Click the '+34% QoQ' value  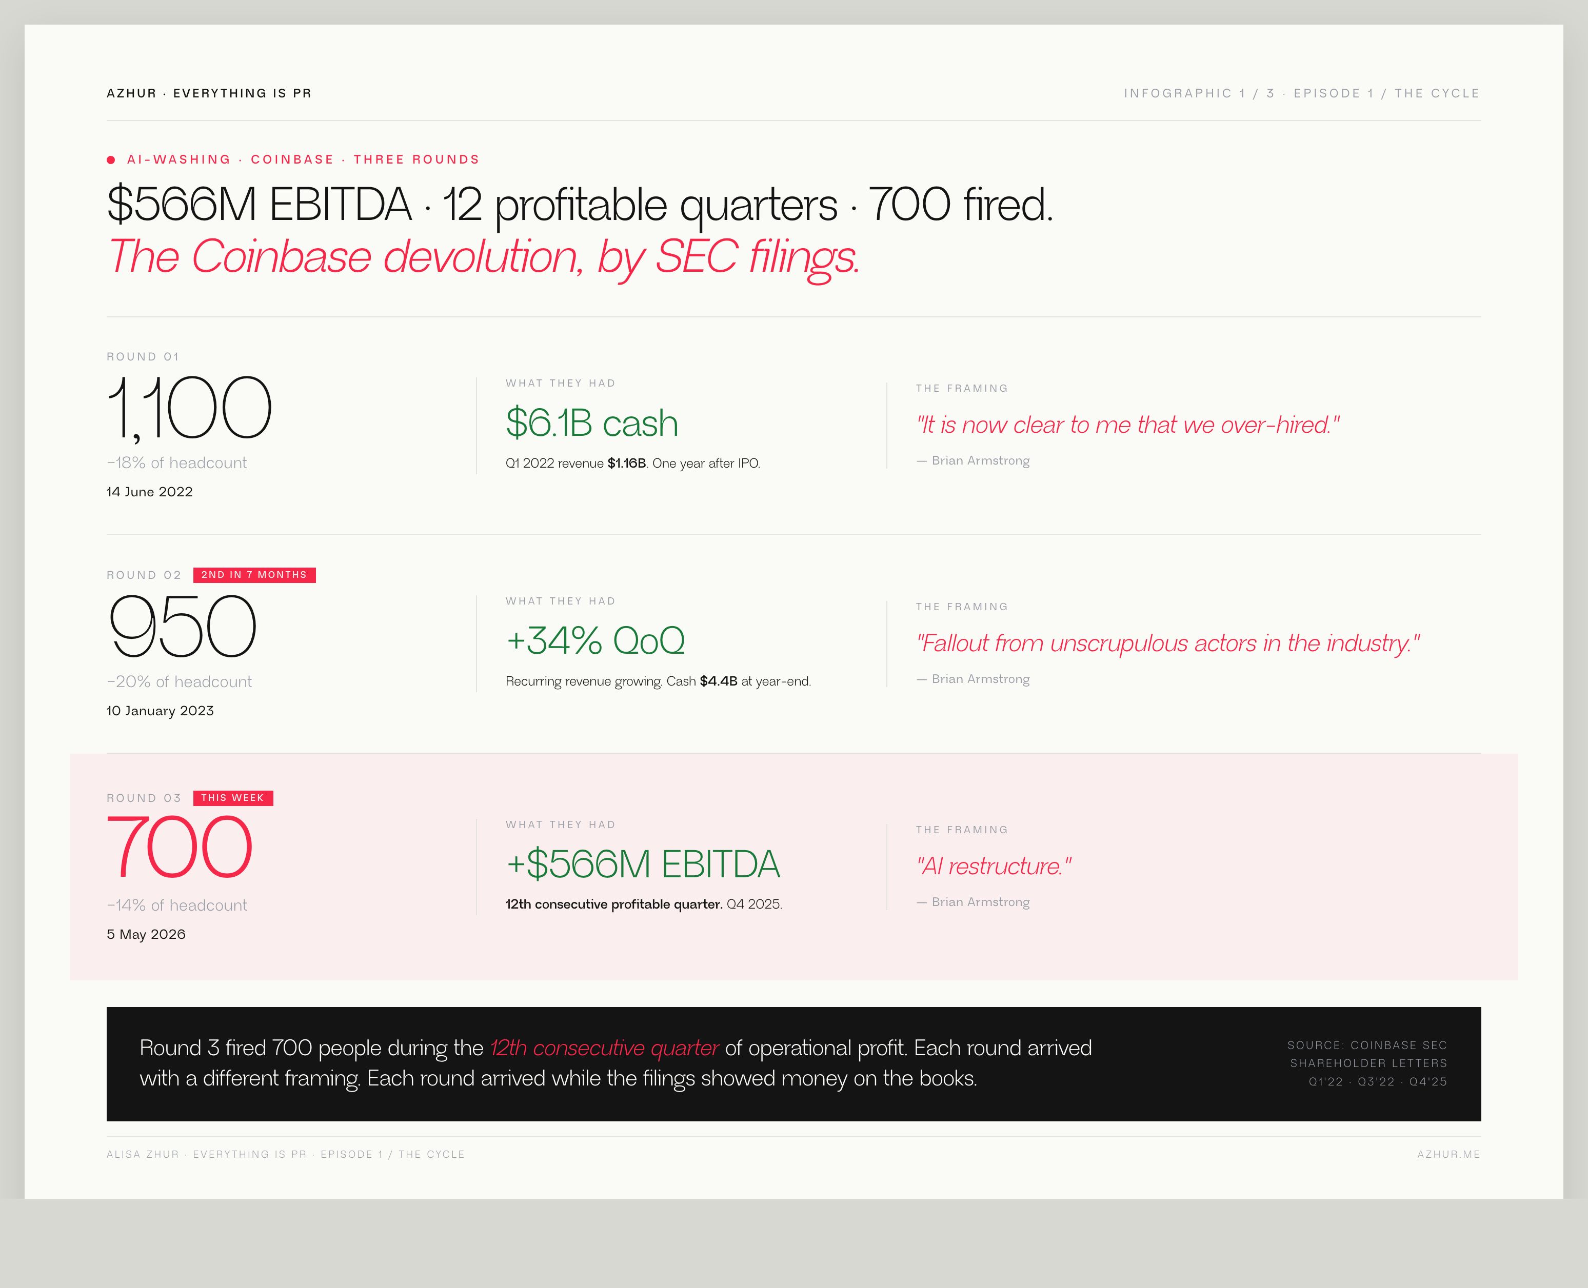tap(595, 640)
